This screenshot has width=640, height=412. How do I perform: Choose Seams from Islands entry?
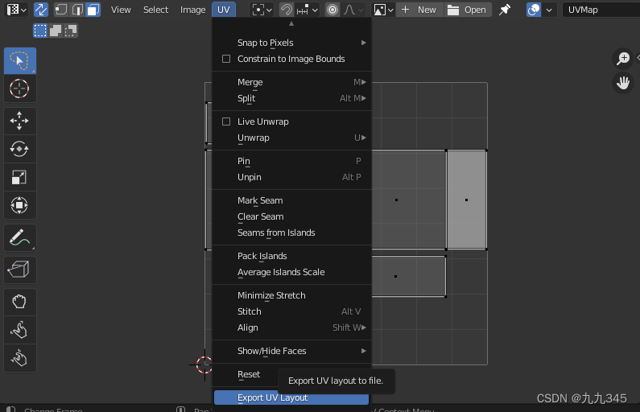[x=291, y=233]
